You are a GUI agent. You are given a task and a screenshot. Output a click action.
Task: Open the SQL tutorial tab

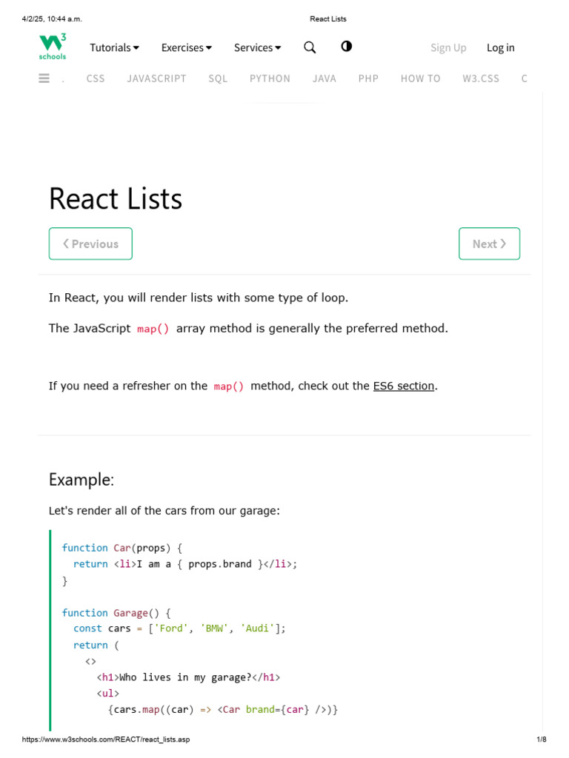[218, 78]
